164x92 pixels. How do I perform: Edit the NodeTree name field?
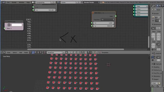point(55,52)
